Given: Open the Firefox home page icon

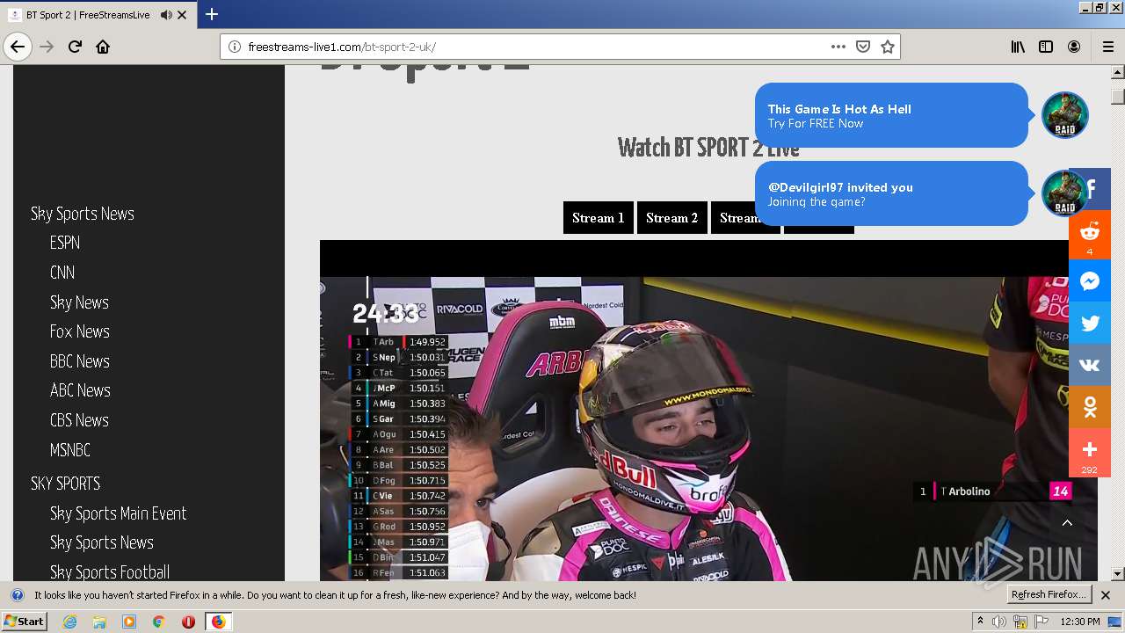Looking at the screenshot, I should pos(103,47).
